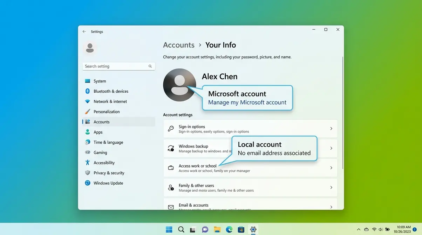422x235 pixels.
Task: Open the Chat app on the taskbar
Action: (205, 230)
